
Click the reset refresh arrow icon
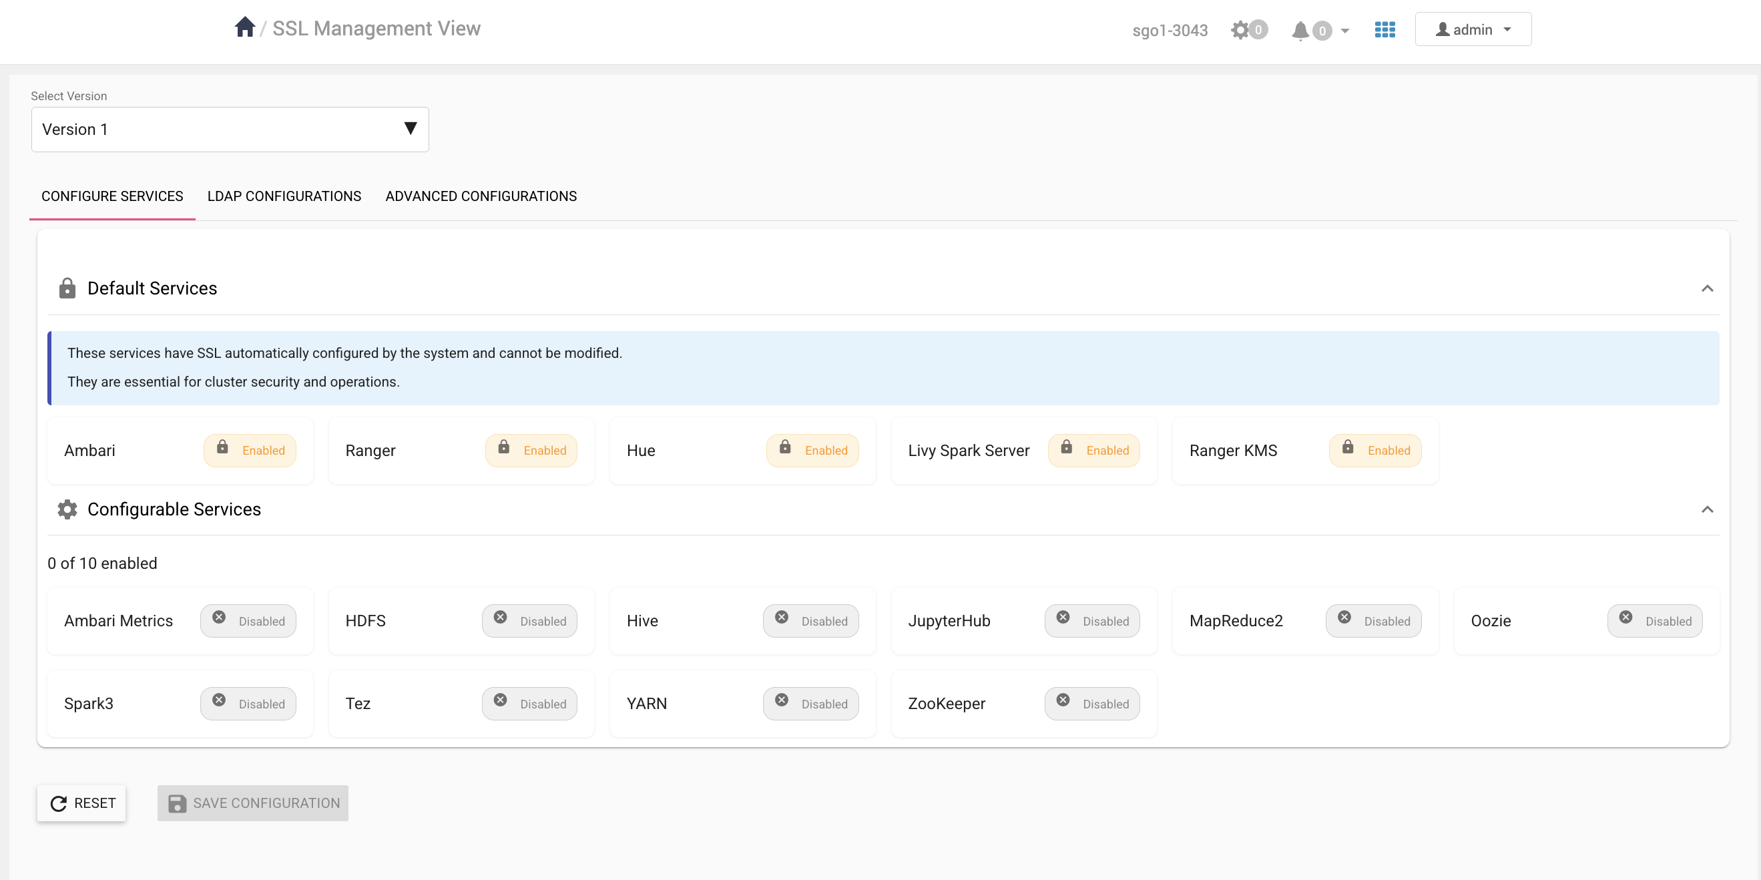59,803
